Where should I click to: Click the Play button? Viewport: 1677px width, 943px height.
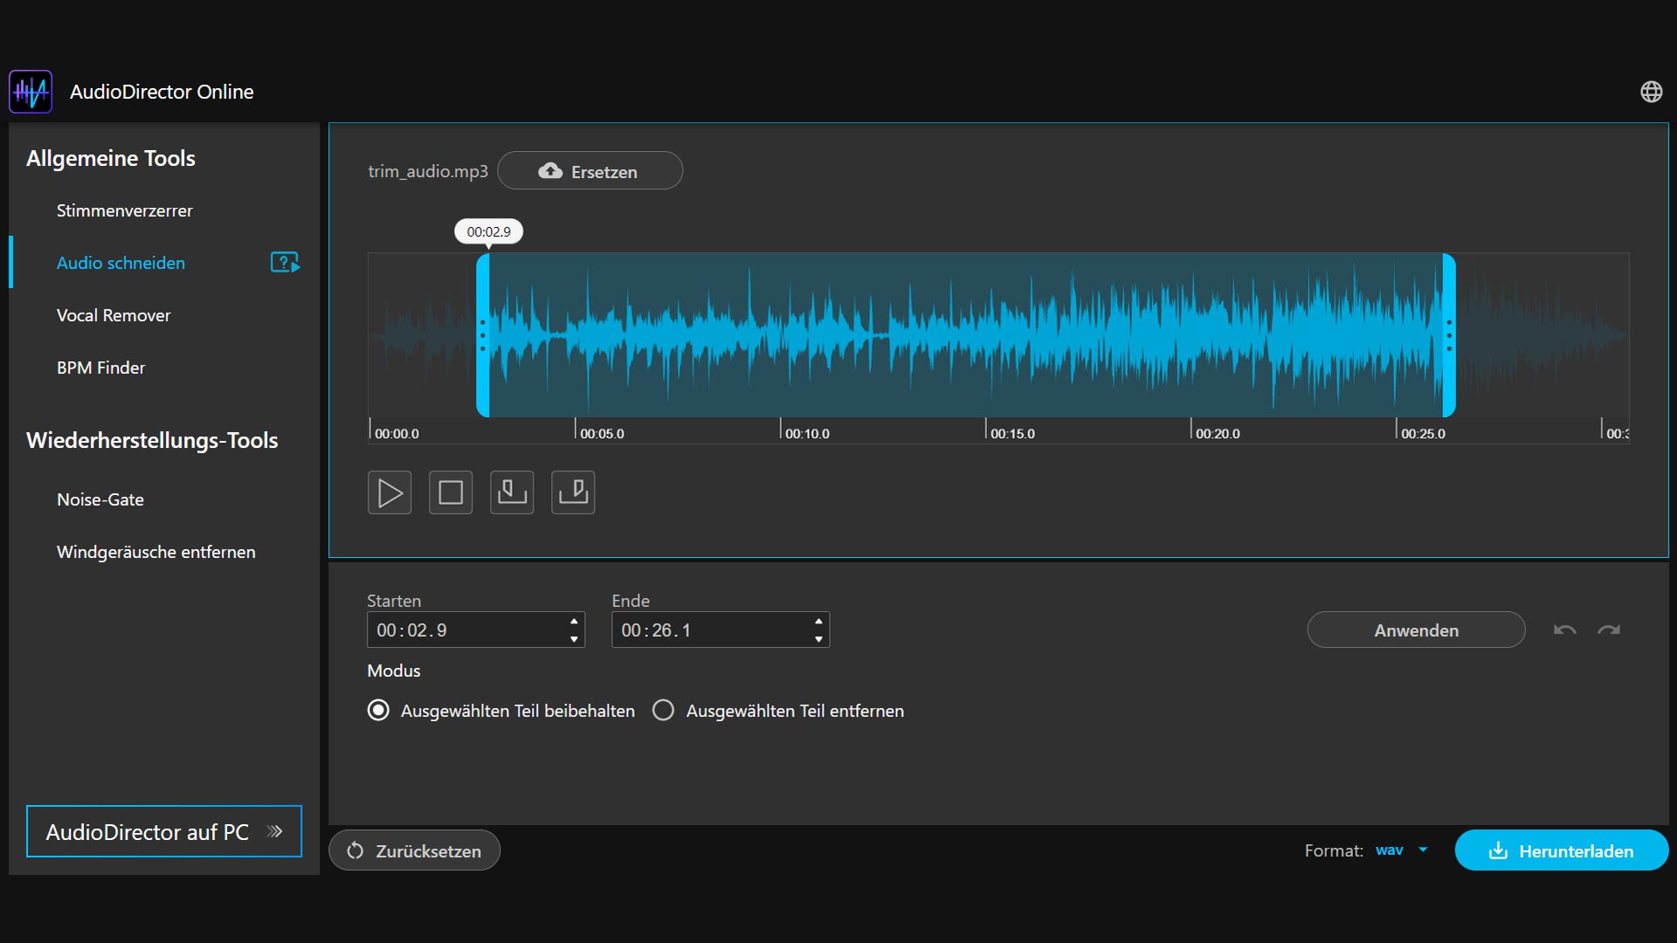click(390, 493)
